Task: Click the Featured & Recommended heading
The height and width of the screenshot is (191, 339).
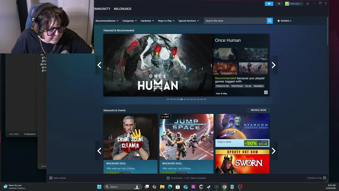Action: tap(119, 31)
